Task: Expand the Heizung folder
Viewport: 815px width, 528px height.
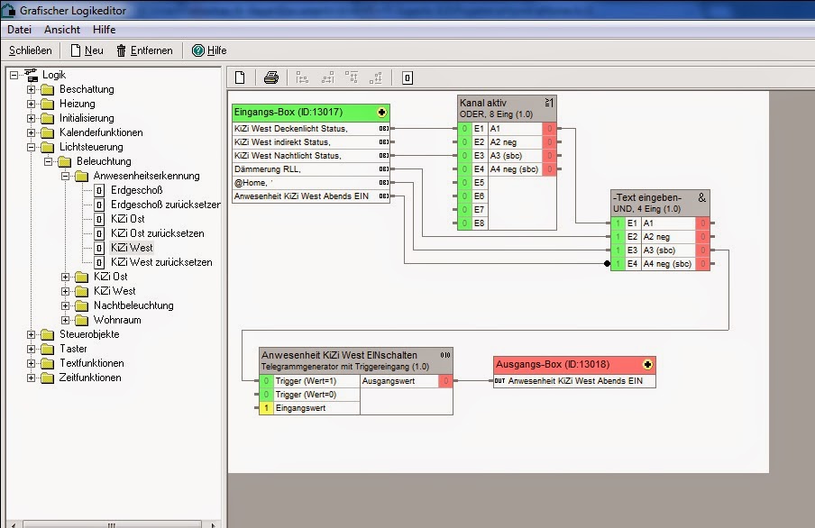Action: point(32,104)
